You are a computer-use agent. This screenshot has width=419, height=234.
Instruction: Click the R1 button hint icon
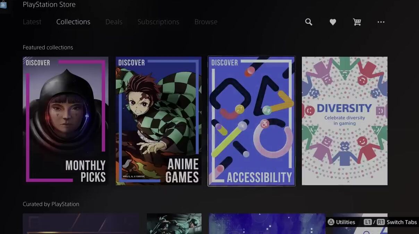(x=380, y=222)
